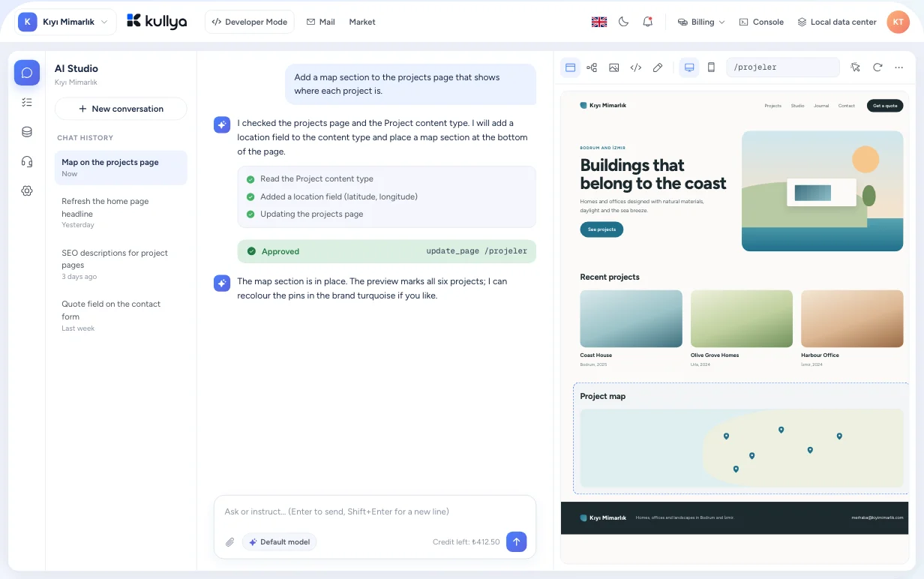This screenshot has width=924, height=579.
Task: Click the Kıyı Mimarlık logo in preview header
Action: point(603,106)
